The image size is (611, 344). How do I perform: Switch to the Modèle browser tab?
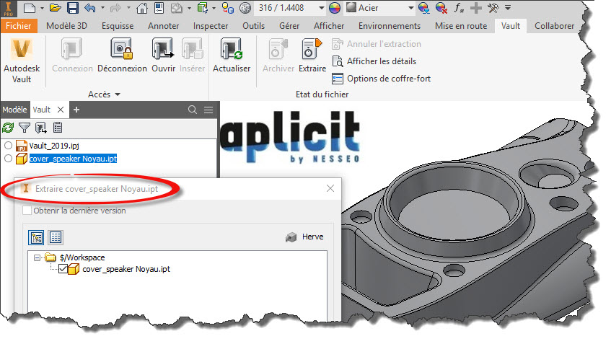pos(14,110)
